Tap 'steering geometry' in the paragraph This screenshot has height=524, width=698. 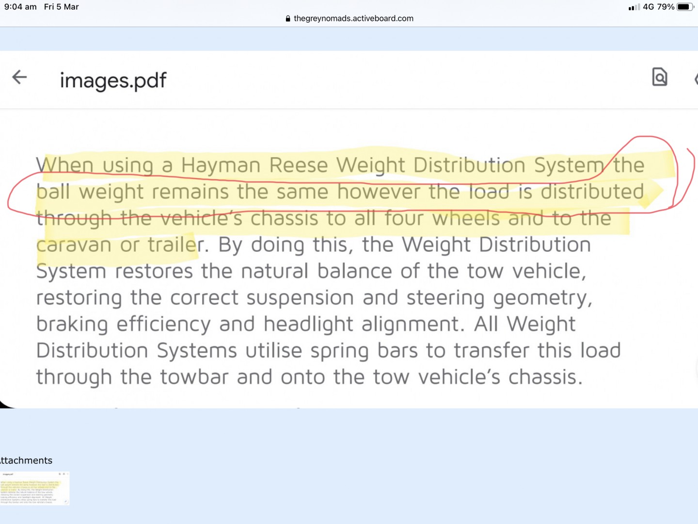(499, 298)
